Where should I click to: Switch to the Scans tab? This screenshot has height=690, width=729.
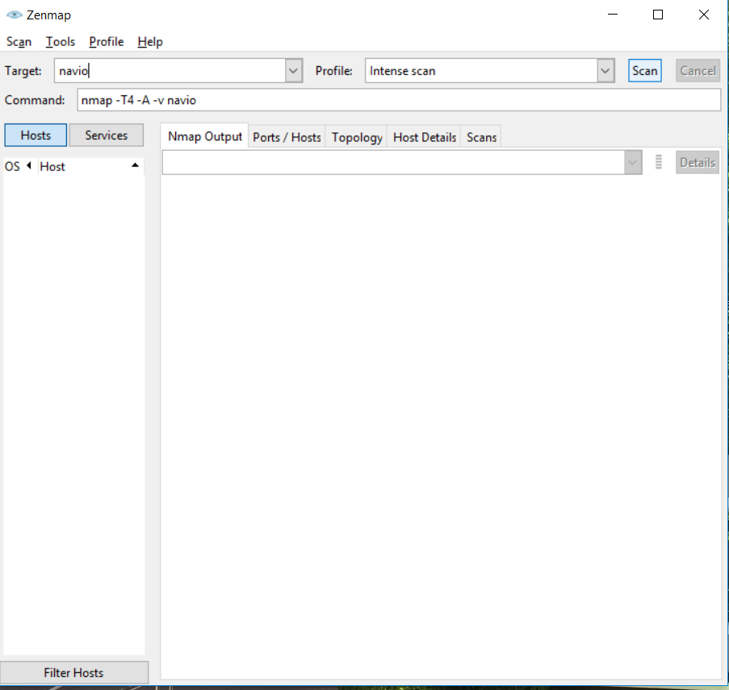pos(482,137)
